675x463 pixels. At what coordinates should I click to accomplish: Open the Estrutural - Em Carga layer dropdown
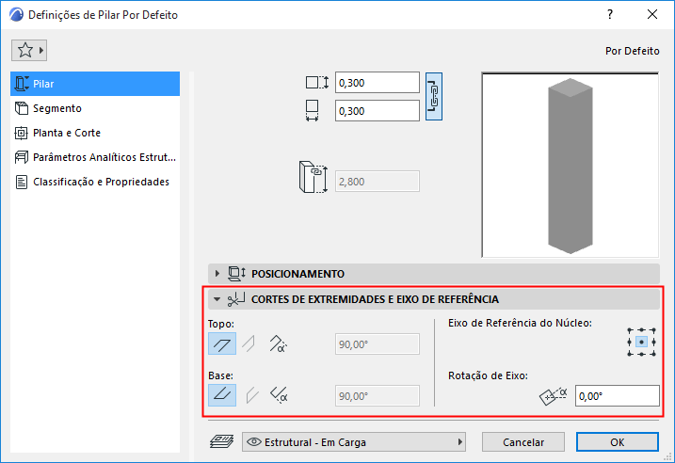click(x=354, y=442)
